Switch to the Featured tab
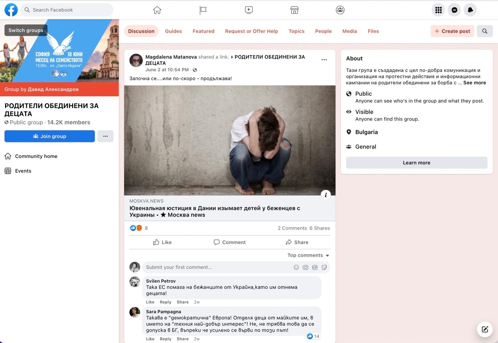The height and width of the screenshot is (343, 498). pos(203,31)
